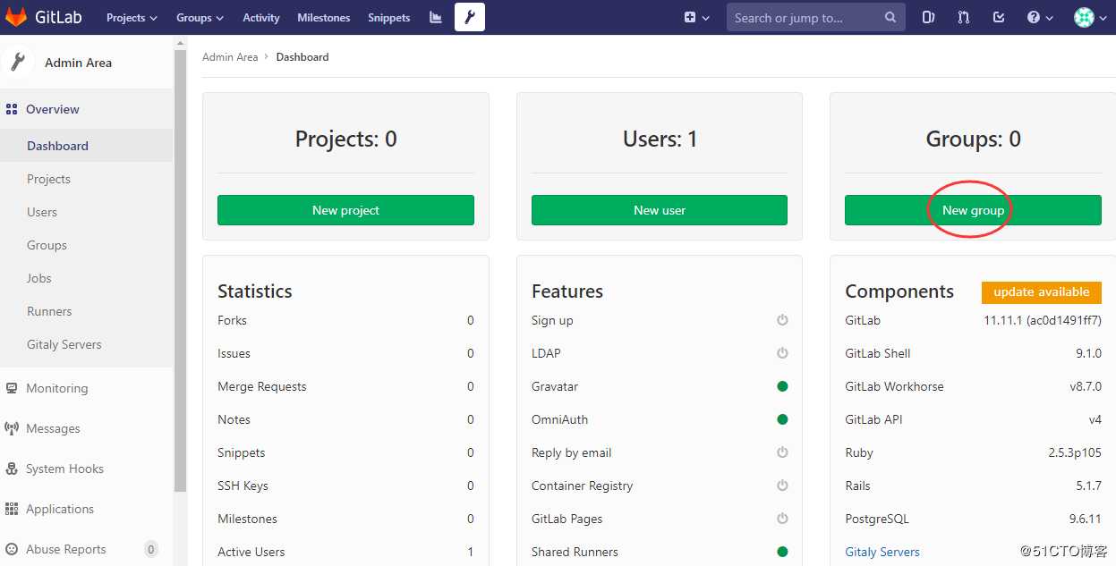The width and height of the screenshot is (1116, 566).
Task: Expand the Groups dropdown in navbar
Action: (x=200, y=17)
